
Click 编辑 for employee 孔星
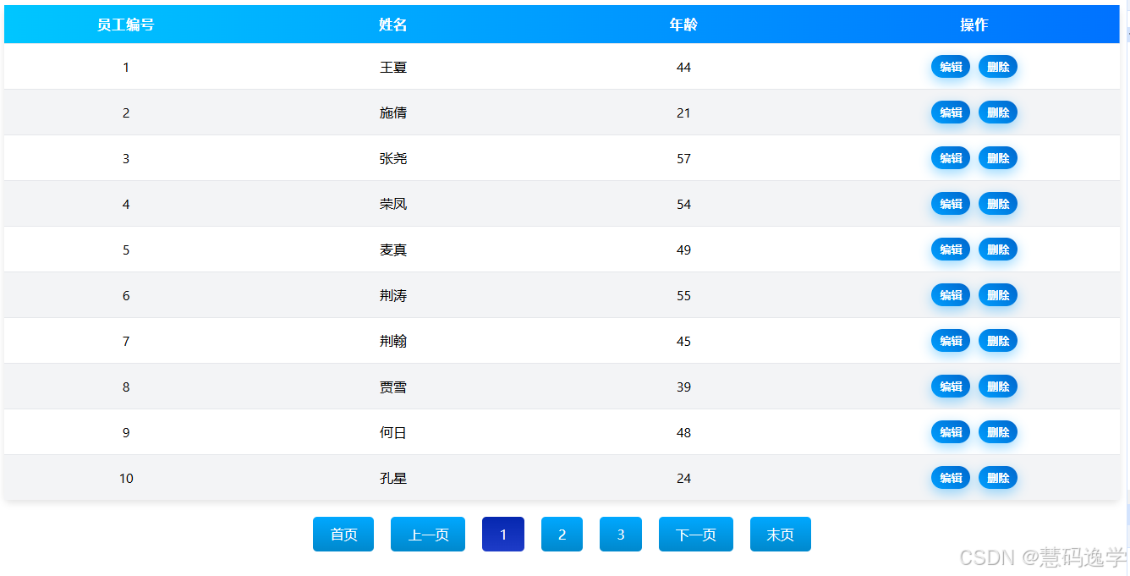click(x=951, y=478)
